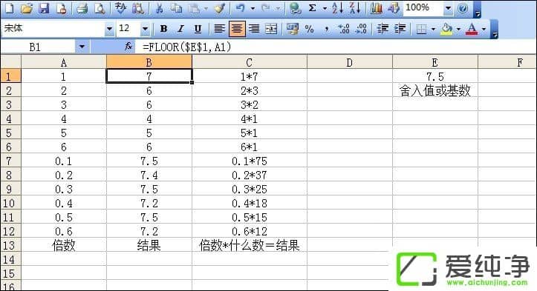Print the worksheet with the printer icon

coord(82,8)
